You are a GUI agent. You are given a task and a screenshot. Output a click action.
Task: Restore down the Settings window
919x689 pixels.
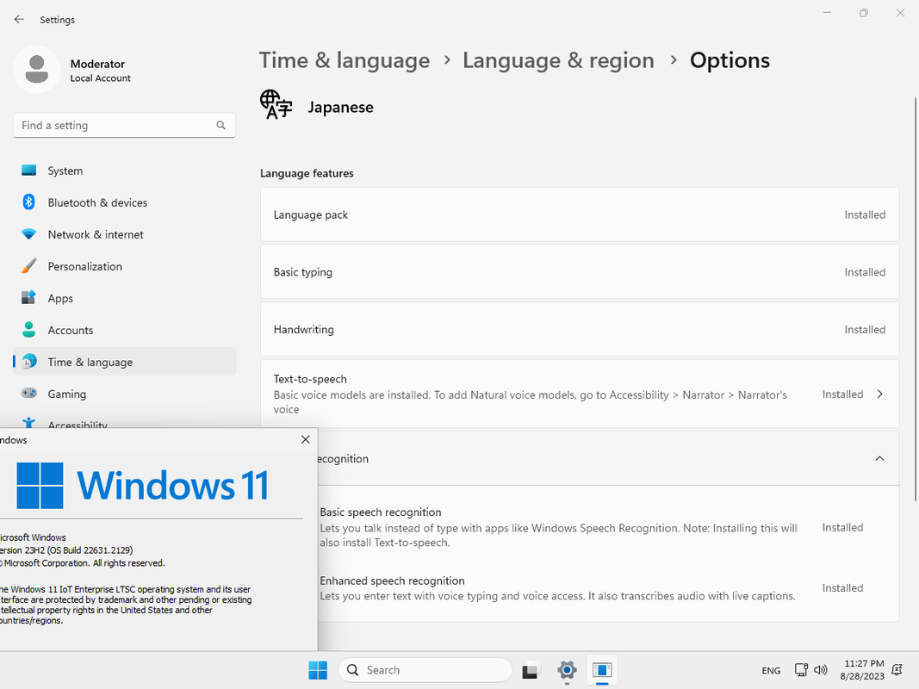[x=863, y=13]
